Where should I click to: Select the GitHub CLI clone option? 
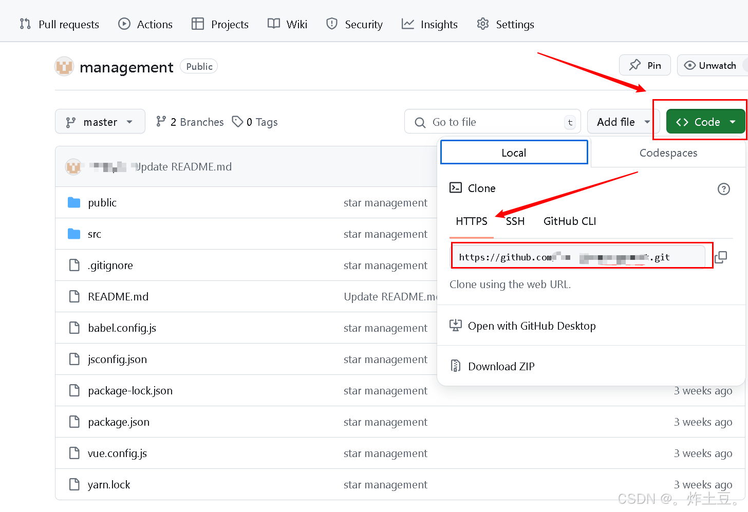(570, 221)
